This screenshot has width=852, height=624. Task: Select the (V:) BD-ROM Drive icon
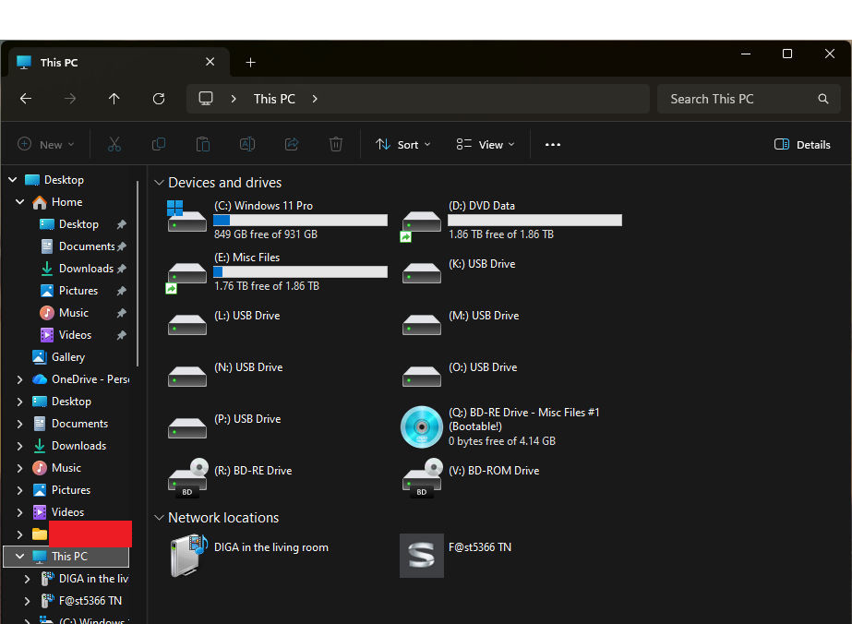point(422,478)
